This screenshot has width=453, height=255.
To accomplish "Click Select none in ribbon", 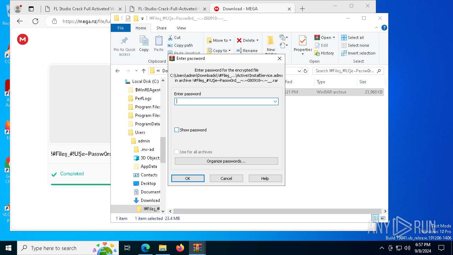I will pyautogui.click(x=355, y=45).
